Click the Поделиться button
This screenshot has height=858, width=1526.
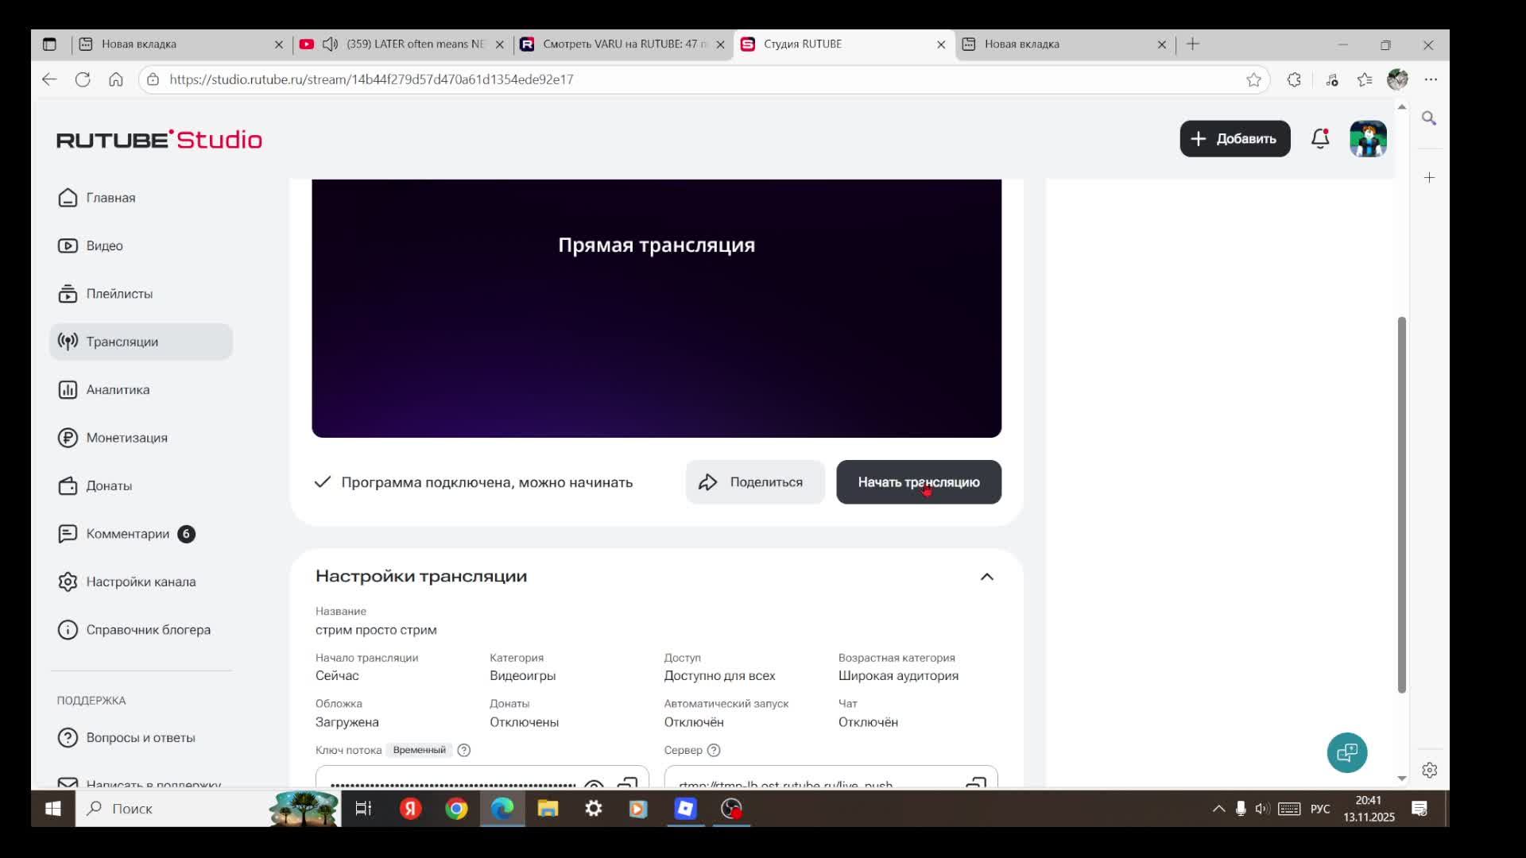point(754,482)
